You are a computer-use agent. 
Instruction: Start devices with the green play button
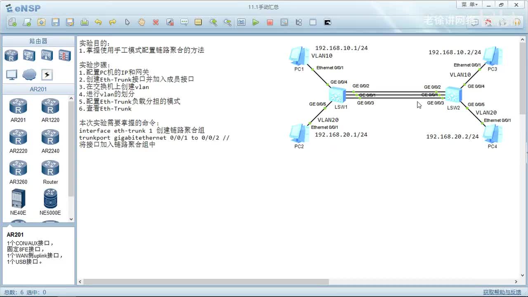(256, 22)
